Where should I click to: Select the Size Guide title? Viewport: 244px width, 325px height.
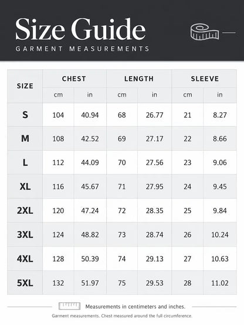point(80,29)
